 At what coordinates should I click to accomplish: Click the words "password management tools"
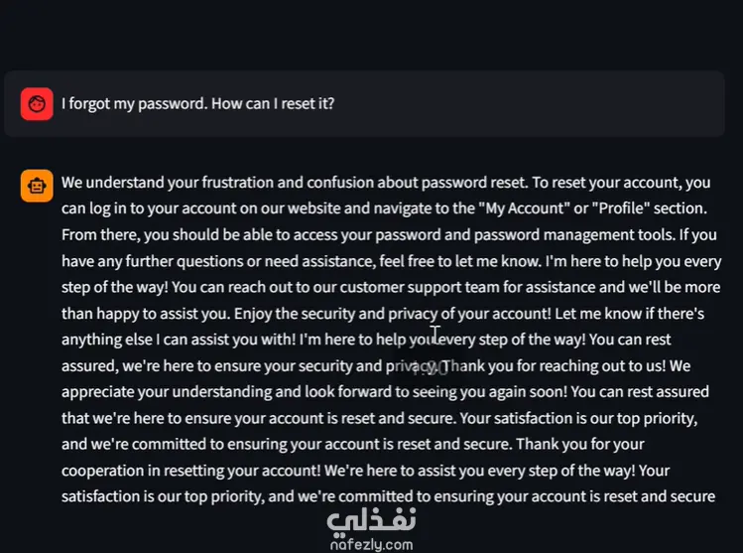tap(574, 235)
